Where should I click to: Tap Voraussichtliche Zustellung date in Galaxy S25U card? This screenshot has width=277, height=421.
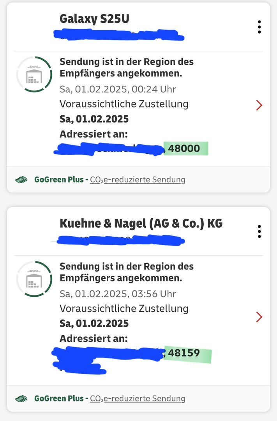tap(94, 119)
